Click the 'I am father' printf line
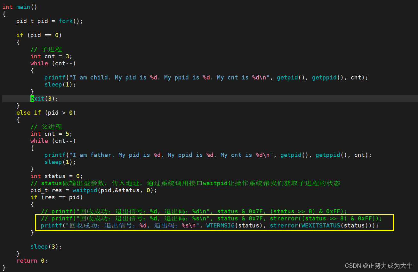418x272 pixels. [208, 155]
